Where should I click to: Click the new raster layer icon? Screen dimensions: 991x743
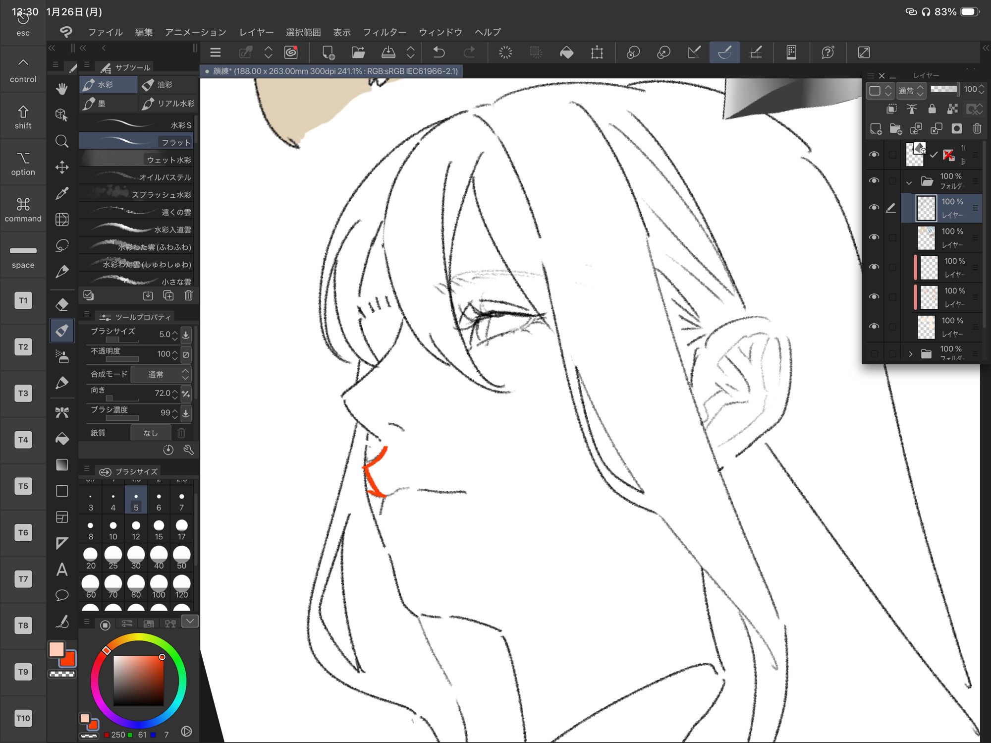click(876, 129)
